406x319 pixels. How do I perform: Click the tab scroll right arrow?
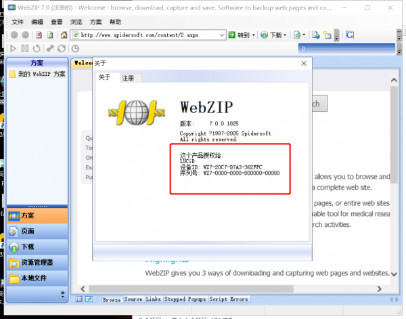pos(397,299)
